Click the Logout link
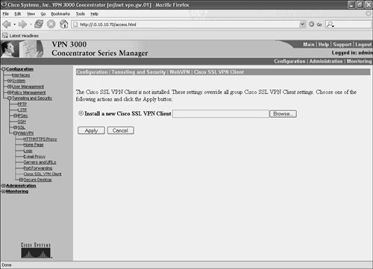Viewport: 373px width, 269px height. pos(363,45)
